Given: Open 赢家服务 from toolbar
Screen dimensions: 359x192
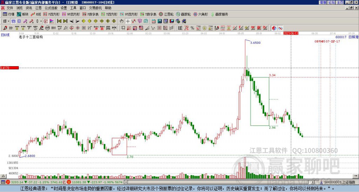Looking at the screenshot, I should click(219, 14).
